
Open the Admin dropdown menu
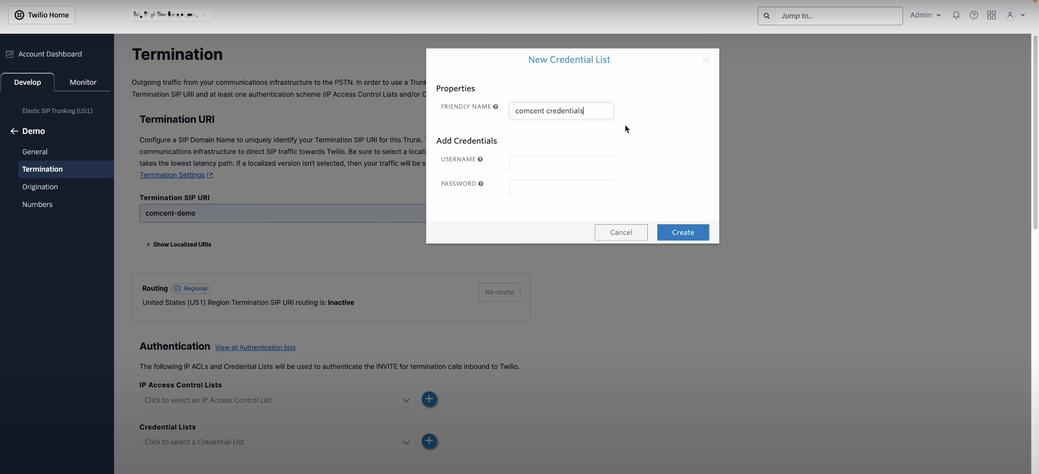click(x=925, y=15)
